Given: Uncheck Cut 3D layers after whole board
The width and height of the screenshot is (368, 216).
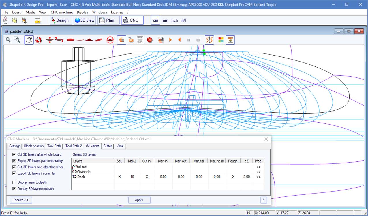Looking at the screenshot, I should pyautogui.click(x=14, y=155).
